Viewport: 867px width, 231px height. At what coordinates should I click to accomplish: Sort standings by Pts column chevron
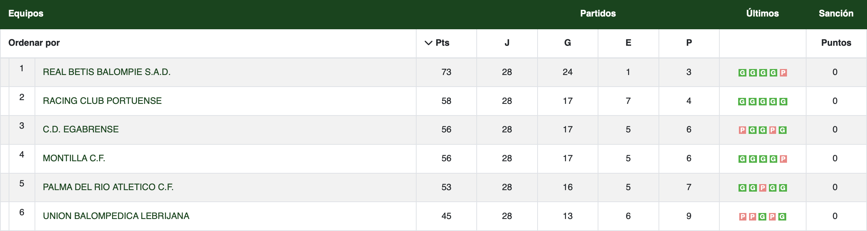click(x=429, y=43)
